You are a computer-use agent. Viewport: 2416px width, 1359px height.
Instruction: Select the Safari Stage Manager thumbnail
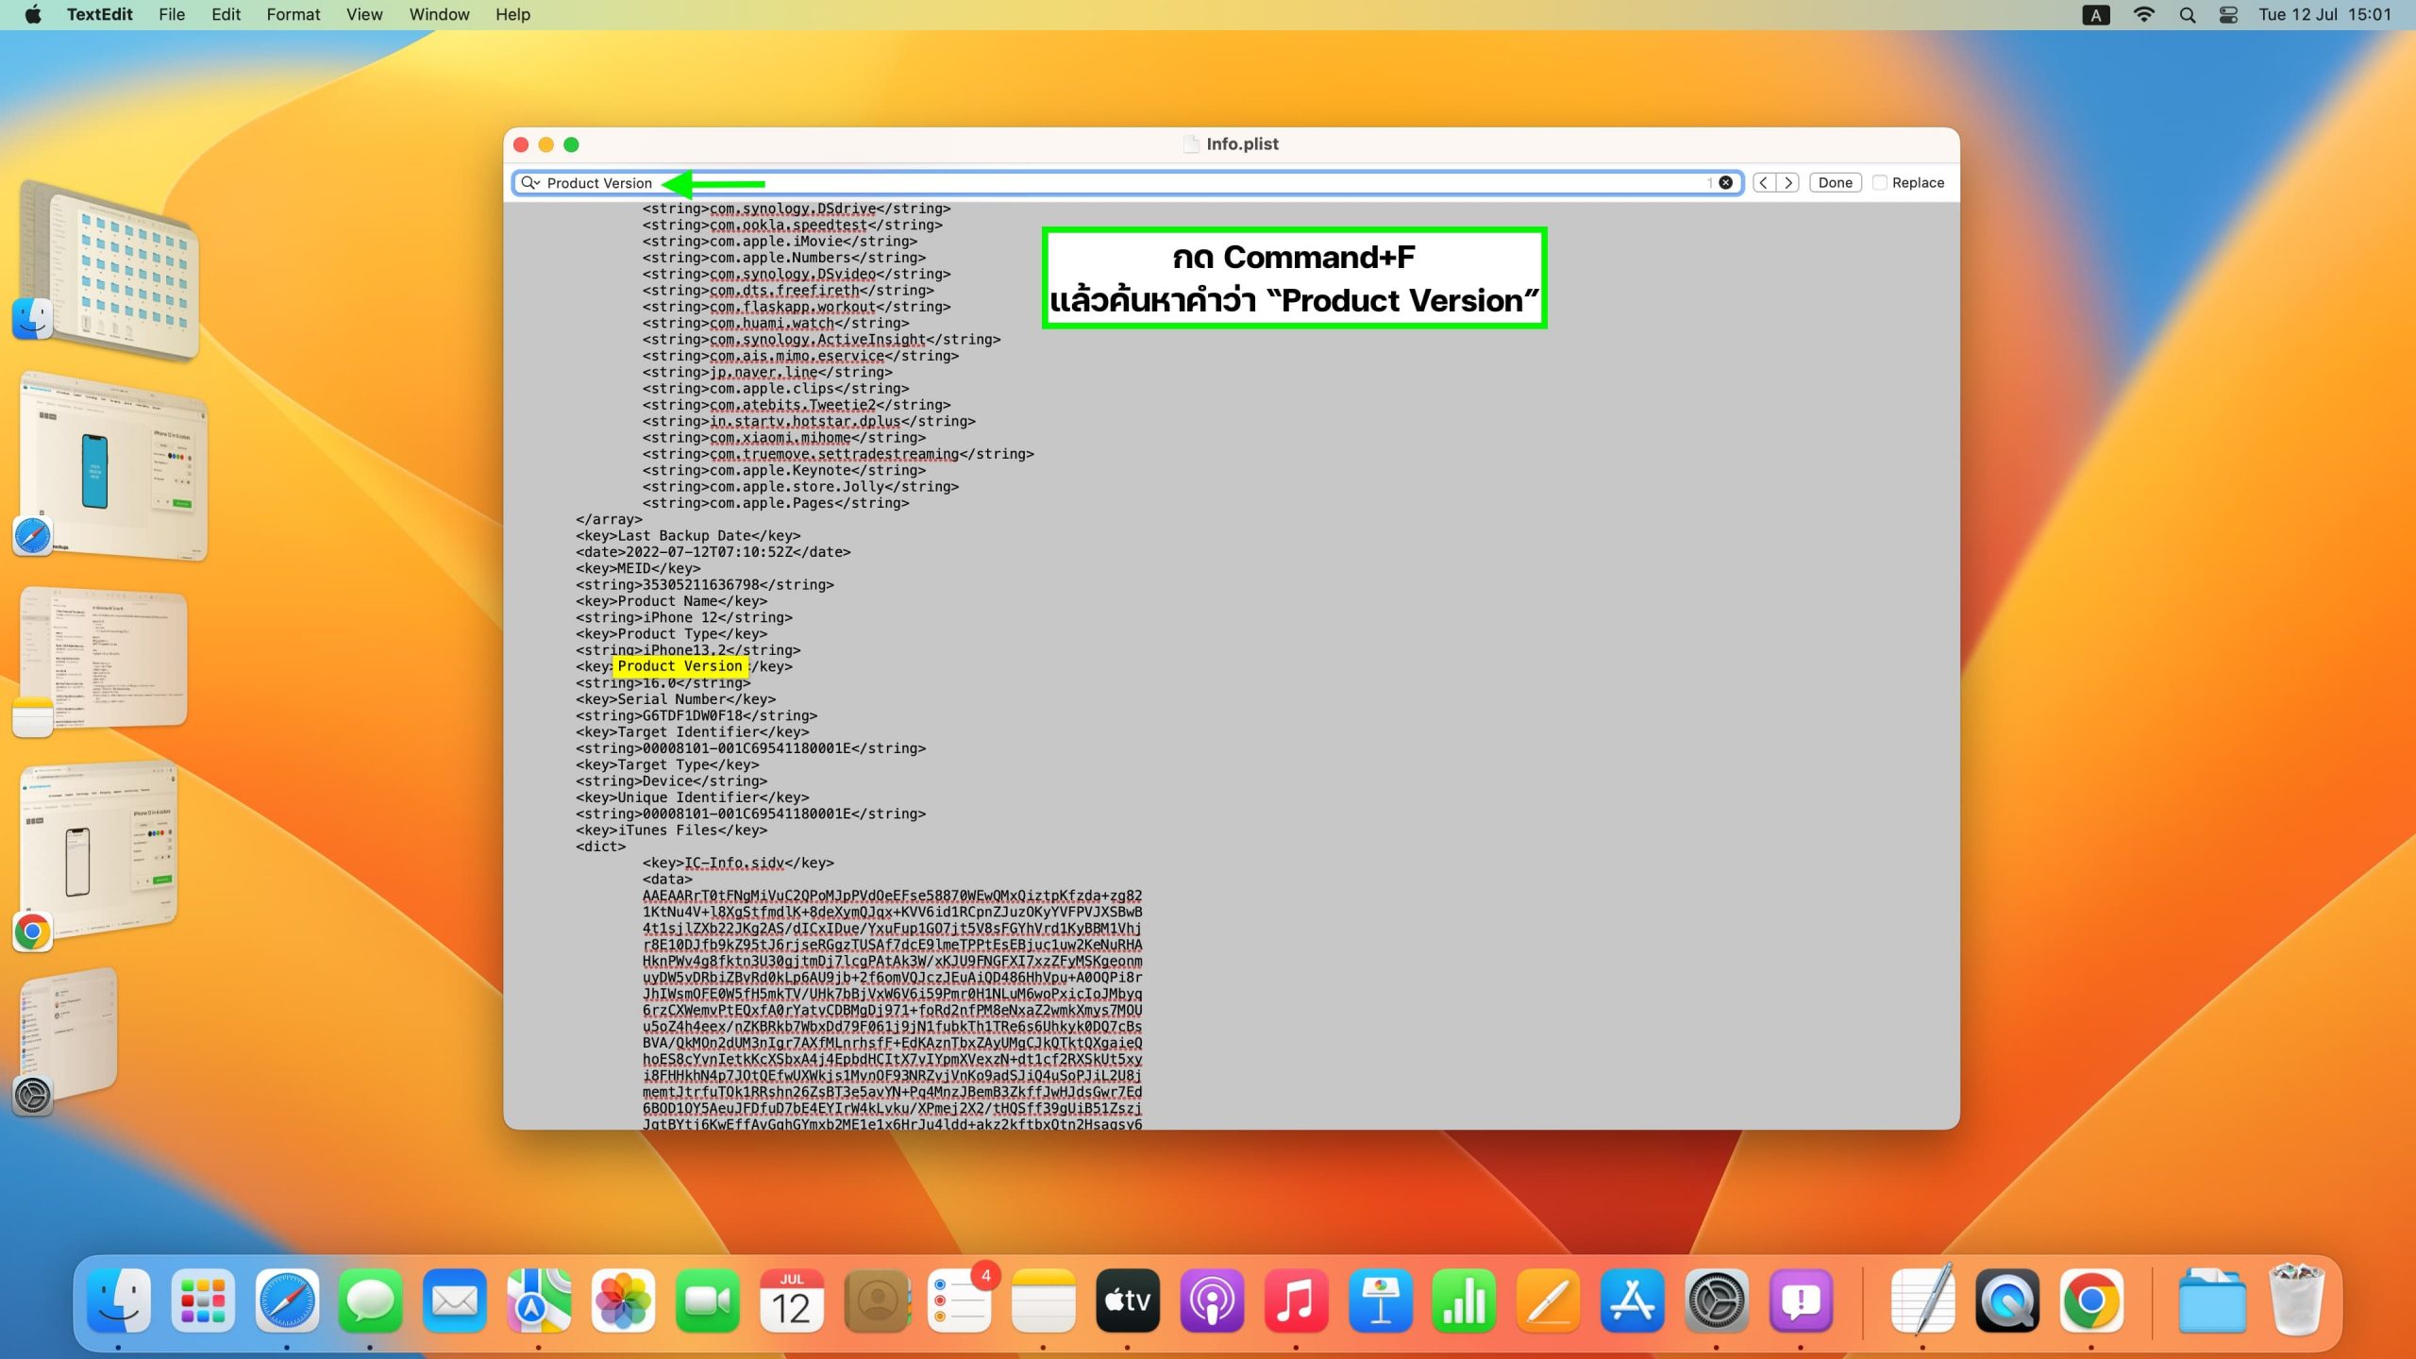tap(113, 462)
